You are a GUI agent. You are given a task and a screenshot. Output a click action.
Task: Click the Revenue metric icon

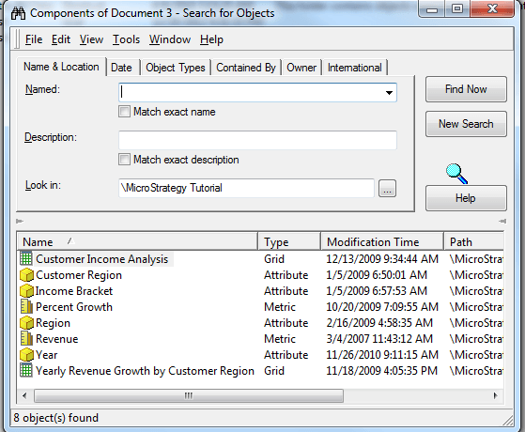(x=26, y=339)
